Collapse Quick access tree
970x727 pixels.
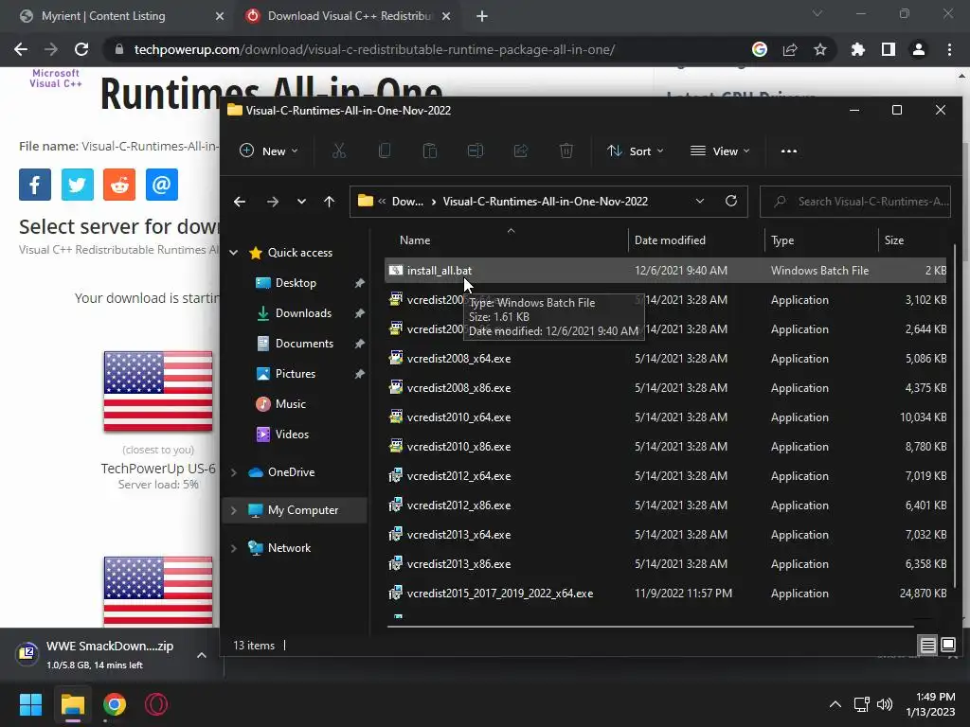click(234, 252)
